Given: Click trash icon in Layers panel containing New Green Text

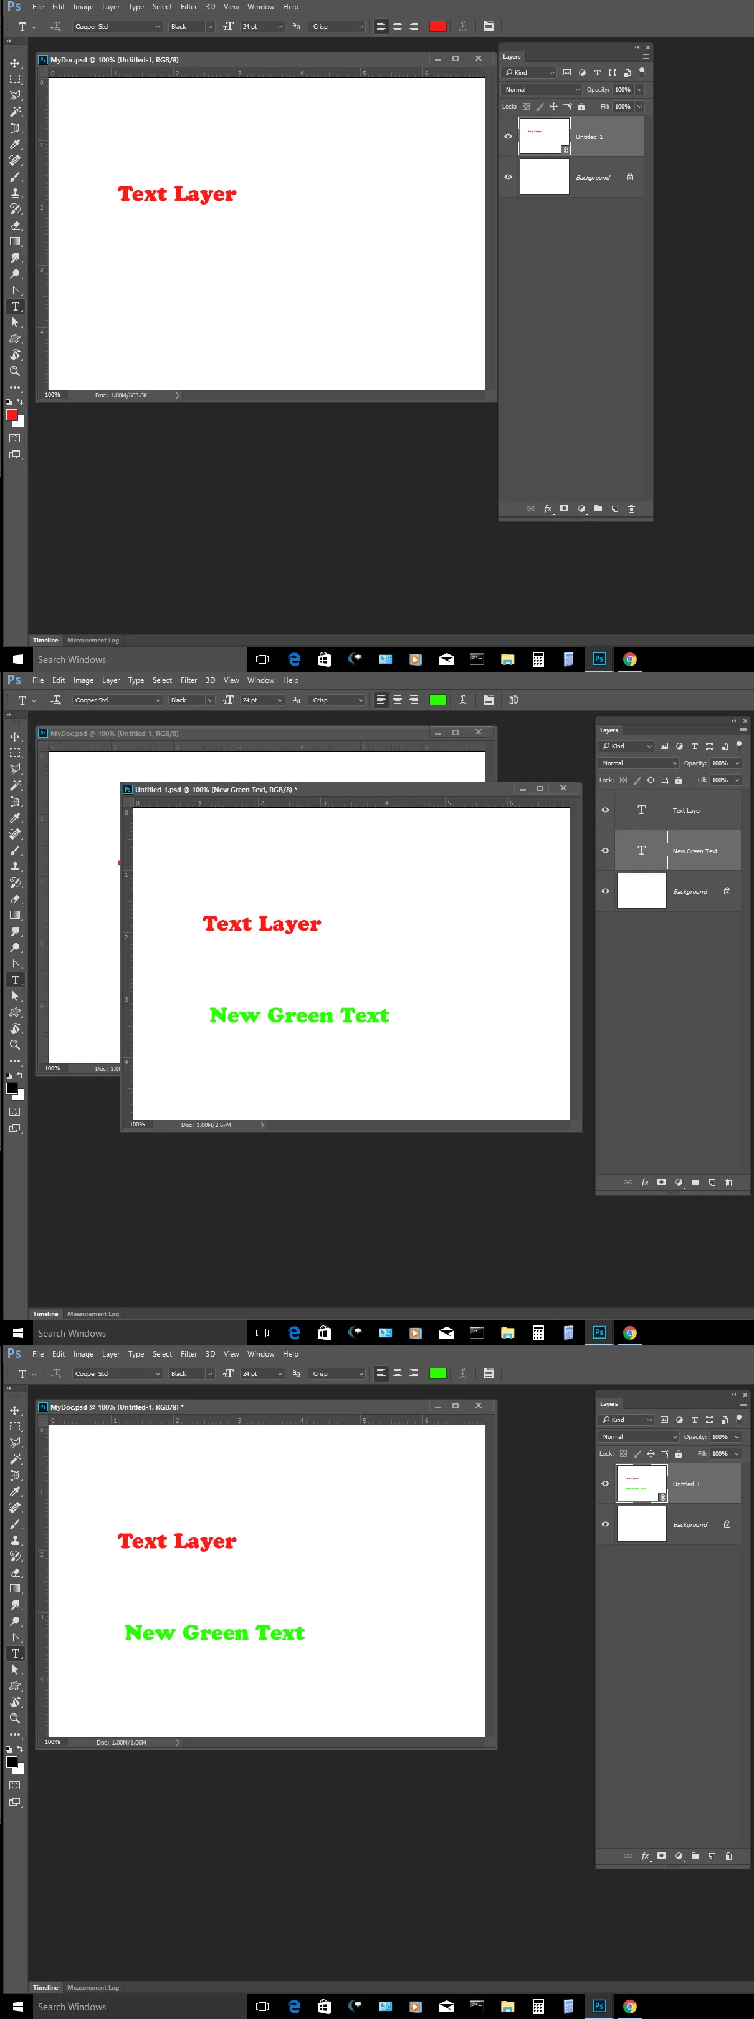Looking at the screenshot, I should coord(728,1182).
